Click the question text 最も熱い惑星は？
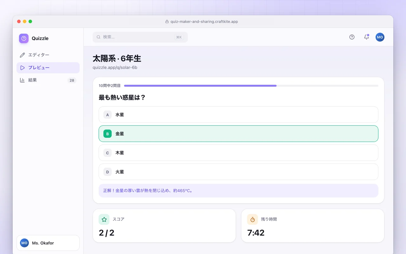 point(122,97)
